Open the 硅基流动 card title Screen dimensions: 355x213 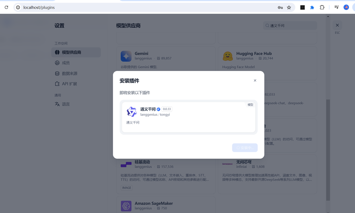click(x=142, y=162)
